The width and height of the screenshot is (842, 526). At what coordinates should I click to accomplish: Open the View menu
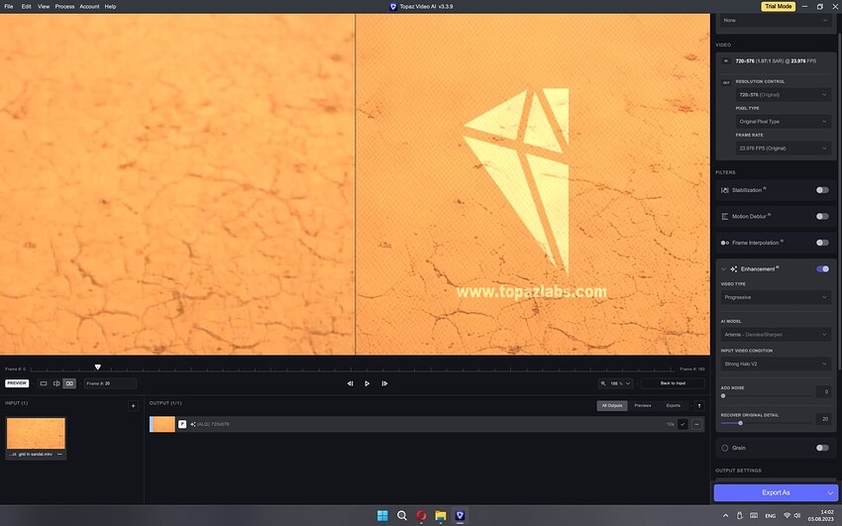point(44,7)
